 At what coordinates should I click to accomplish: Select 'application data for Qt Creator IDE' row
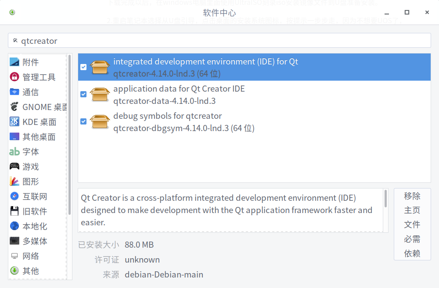point(254,94)
